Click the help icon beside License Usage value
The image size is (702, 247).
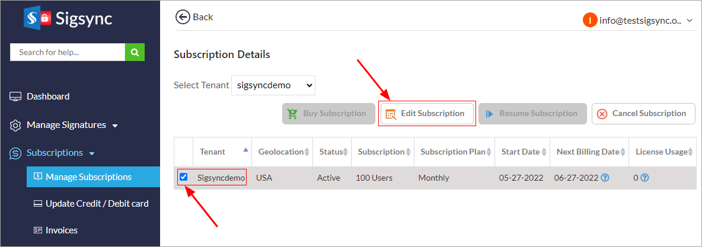click(x=644, y=178)
